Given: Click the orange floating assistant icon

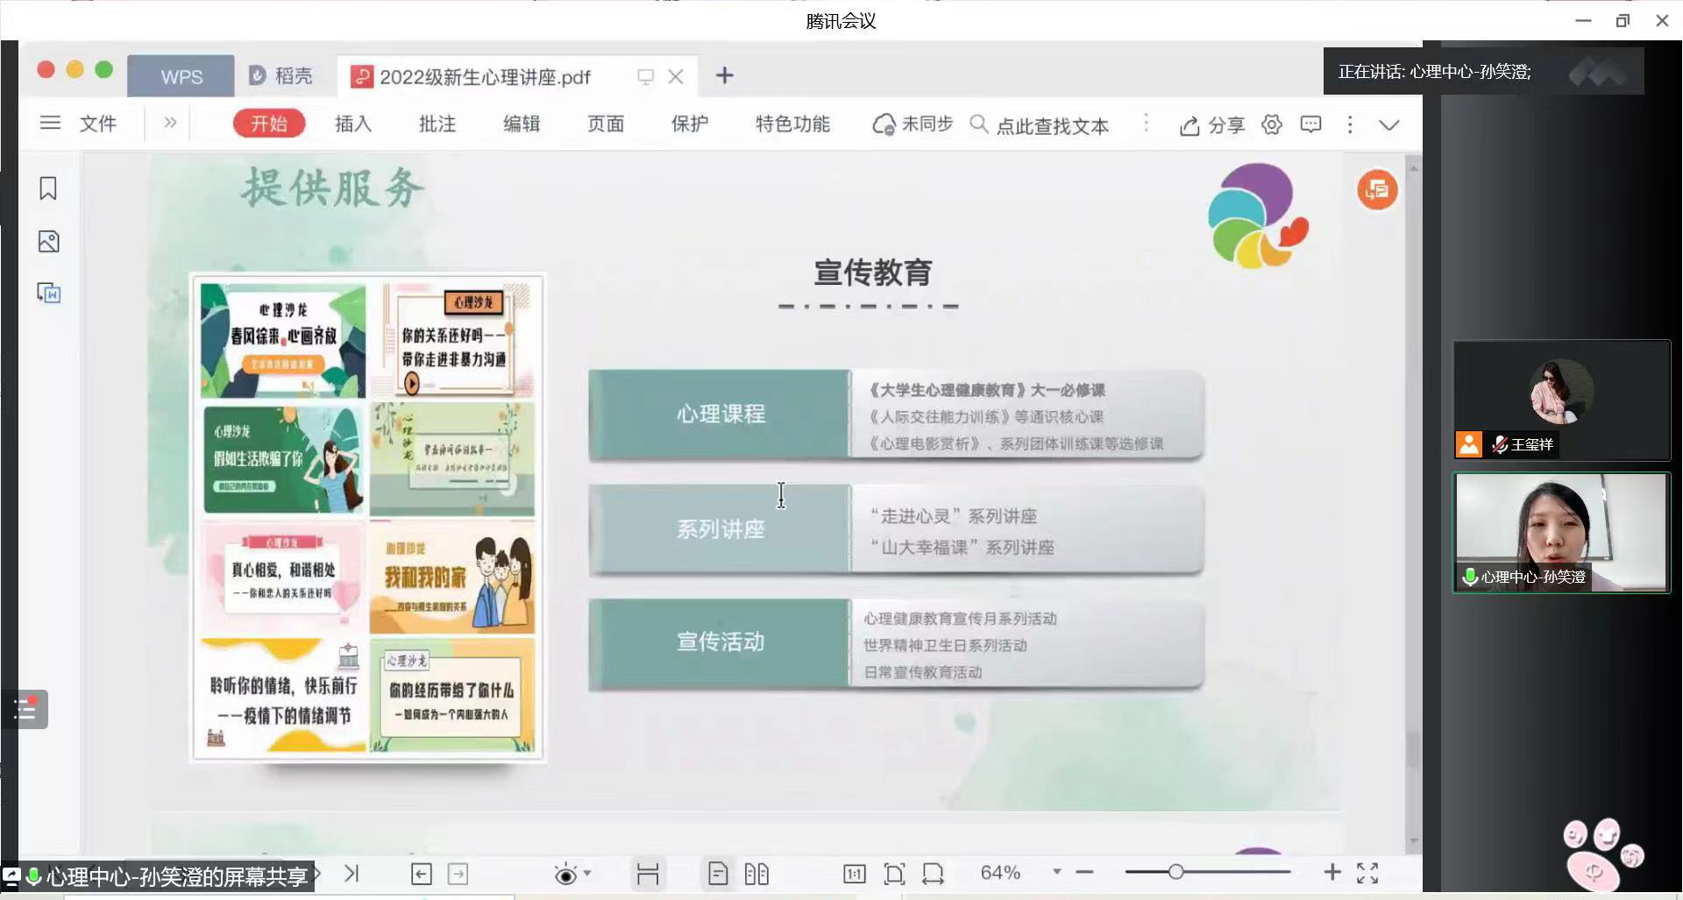Looking at the screenshot, I should [1377, 189].
